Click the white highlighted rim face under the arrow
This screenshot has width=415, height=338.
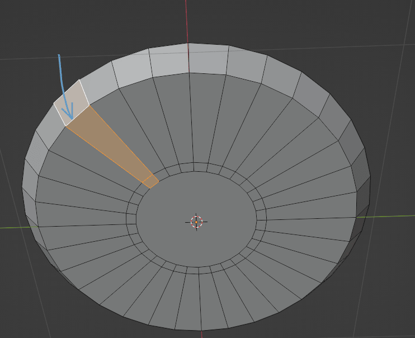click(x=72, y=102)
